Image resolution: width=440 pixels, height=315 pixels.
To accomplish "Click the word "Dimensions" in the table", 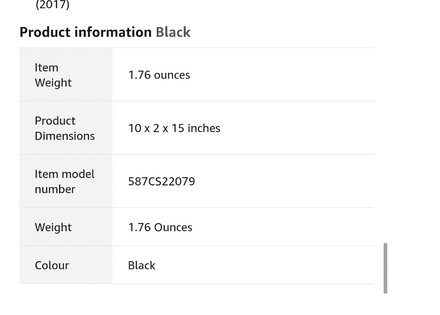I will tap(65, 136).
